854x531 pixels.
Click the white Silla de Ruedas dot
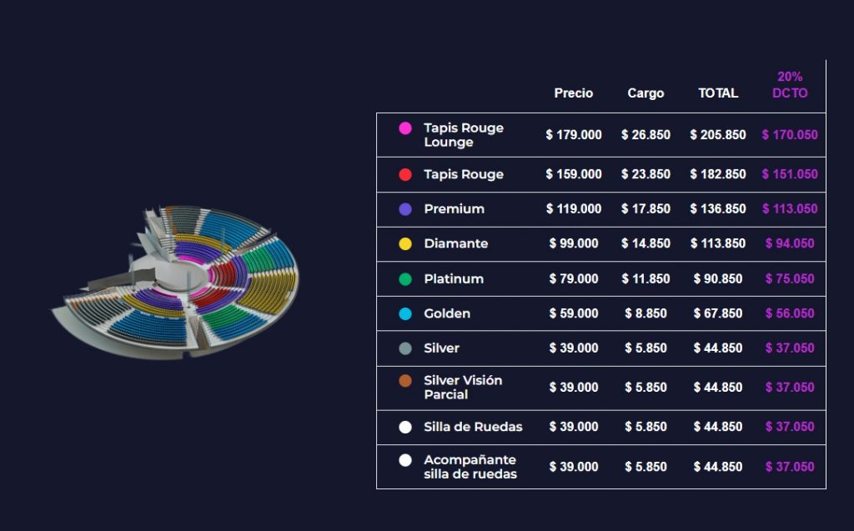pyautogui.click(x=405, y=427)
